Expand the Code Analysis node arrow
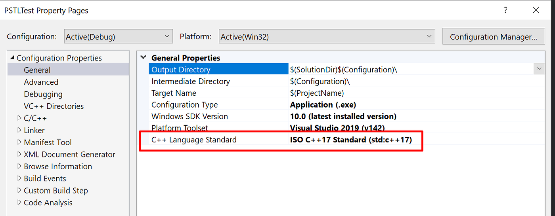The image size is (555, 216). (x=19, y=203)
